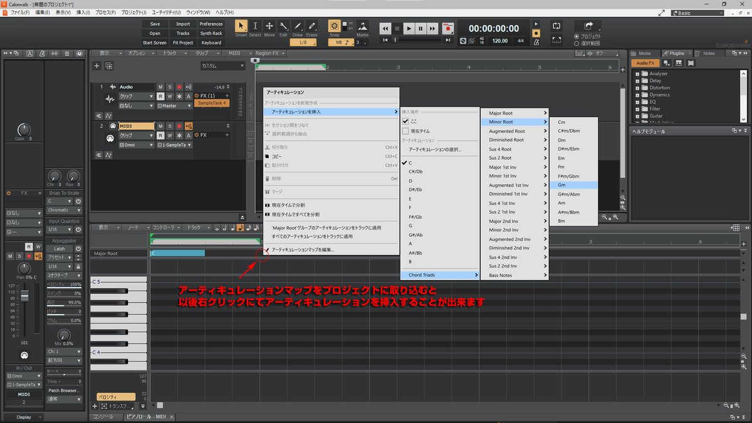Adjust the Gain knob

[23, 130]
